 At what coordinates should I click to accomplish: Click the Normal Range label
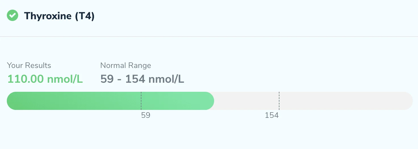[126, 65]
